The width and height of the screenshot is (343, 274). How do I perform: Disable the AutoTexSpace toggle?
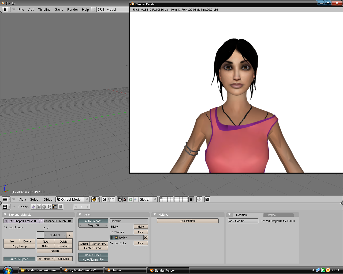pyautogui.click(x=19, y=259)
